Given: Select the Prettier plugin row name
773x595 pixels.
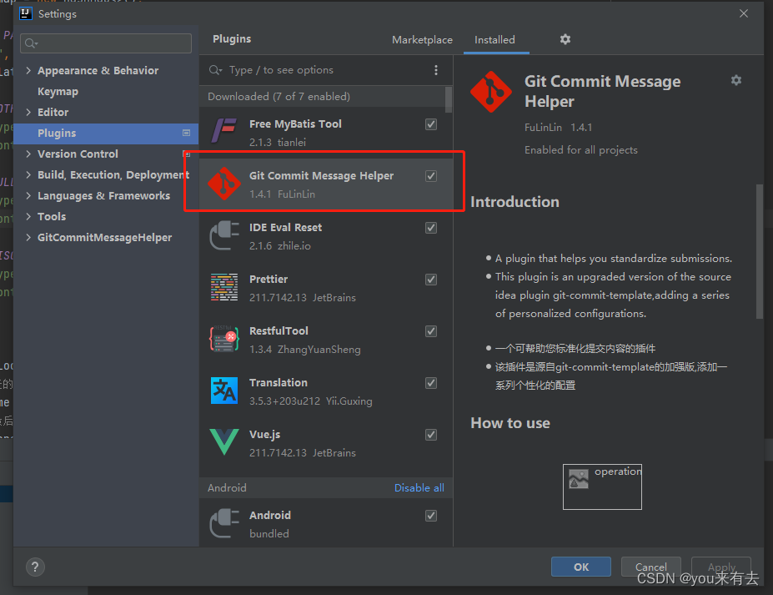Looking at the screenshot, I should [269, 280].
